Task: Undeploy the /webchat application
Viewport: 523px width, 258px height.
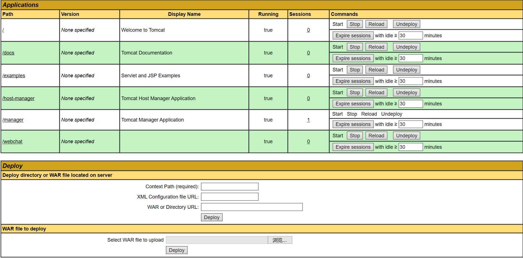Action: (407, 136)
